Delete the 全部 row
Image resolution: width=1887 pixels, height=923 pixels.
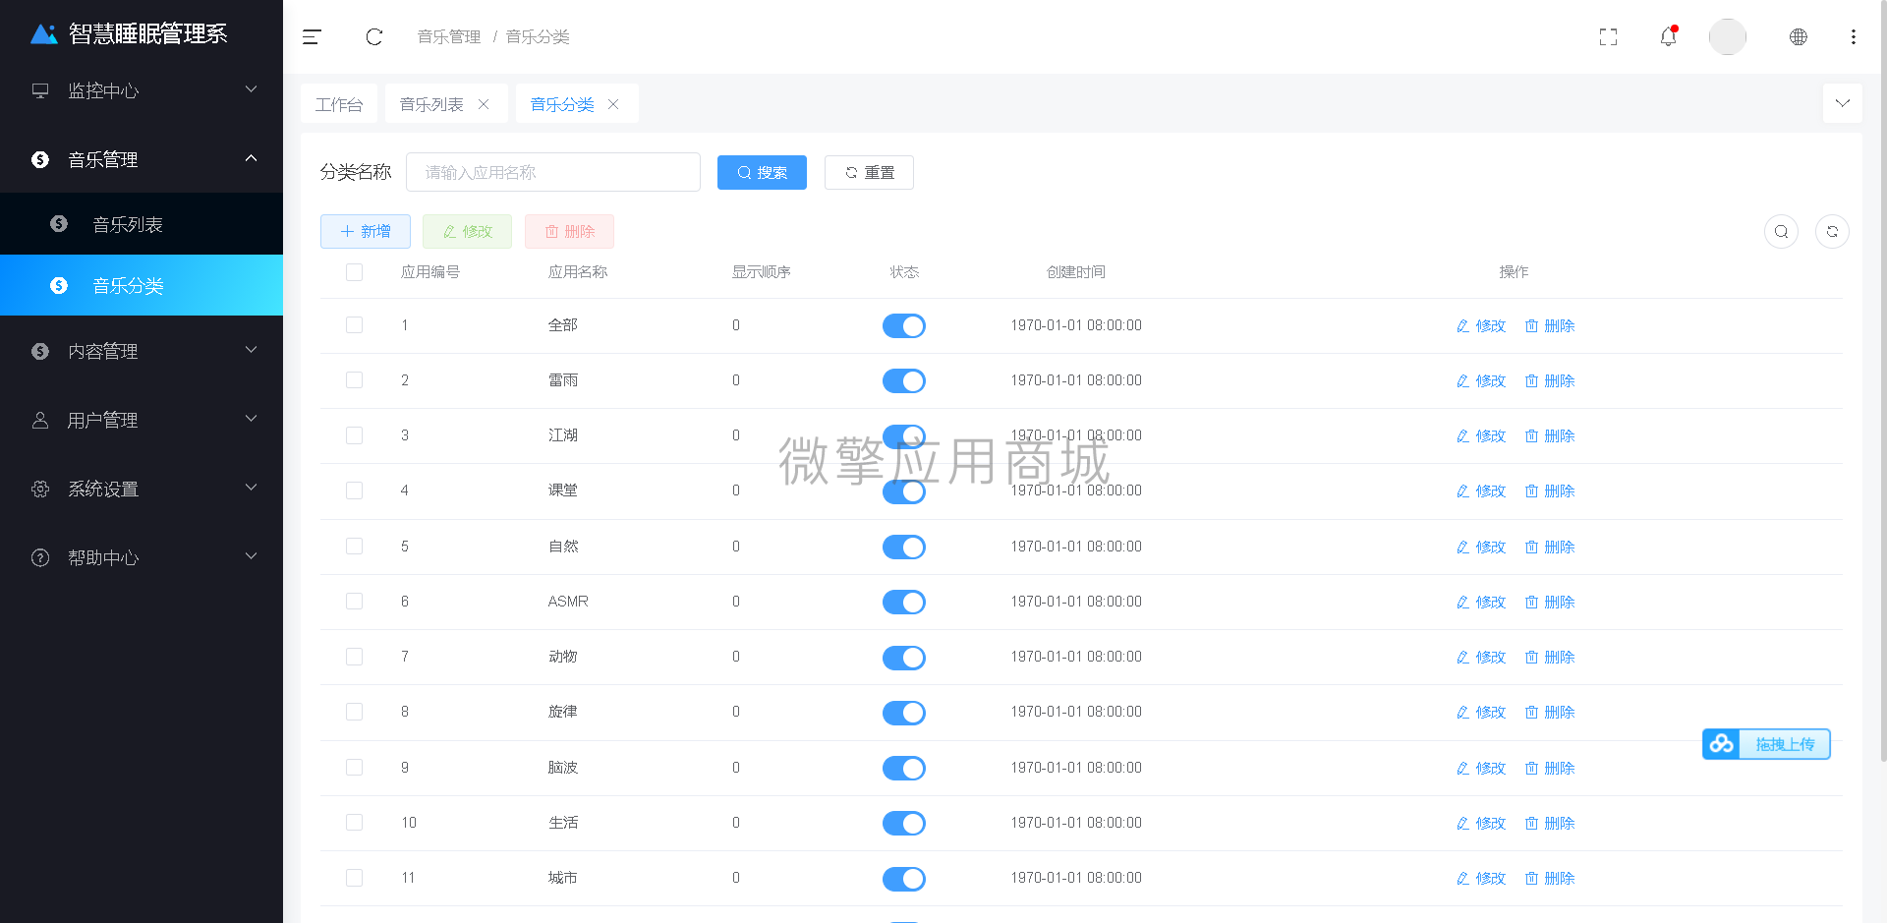pyautogui.click(x=1550, y=326)
